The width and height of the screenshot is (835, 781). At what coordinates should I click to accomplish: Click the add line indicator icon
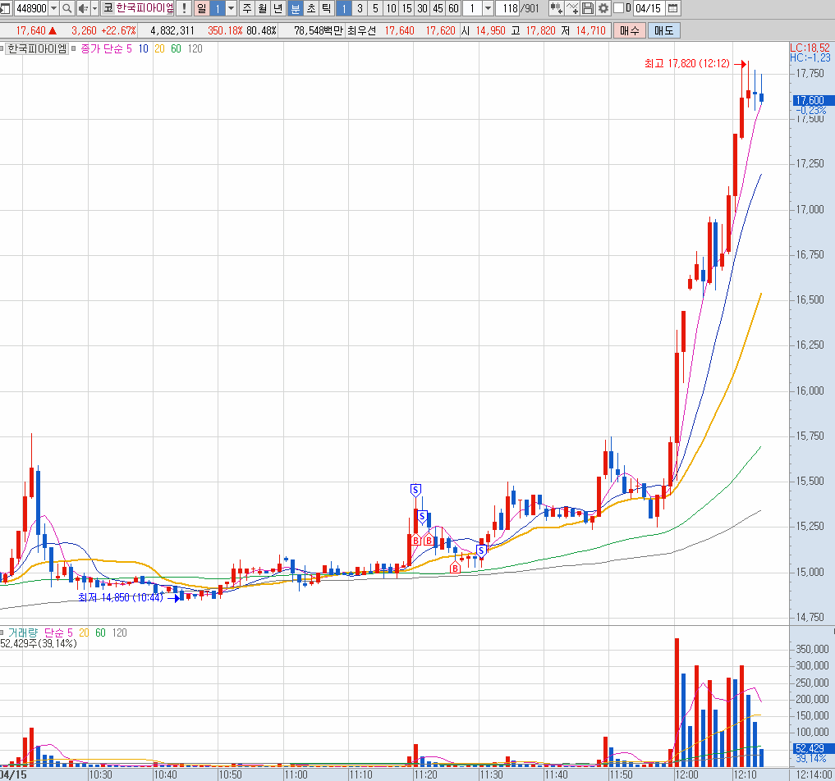[572, 9]
